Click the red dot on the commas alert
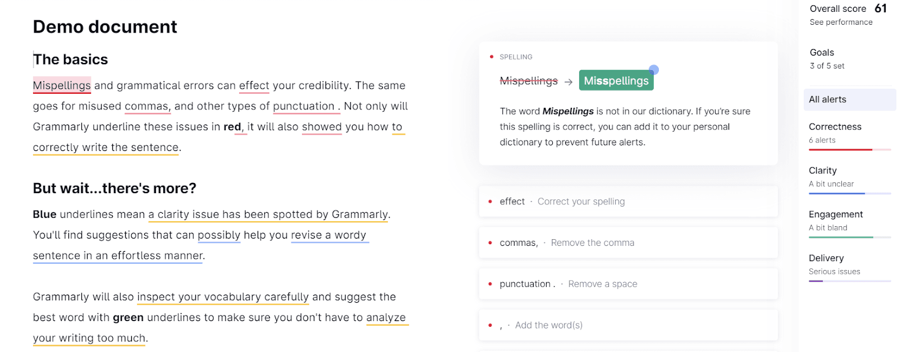 [x=489, y=243]
